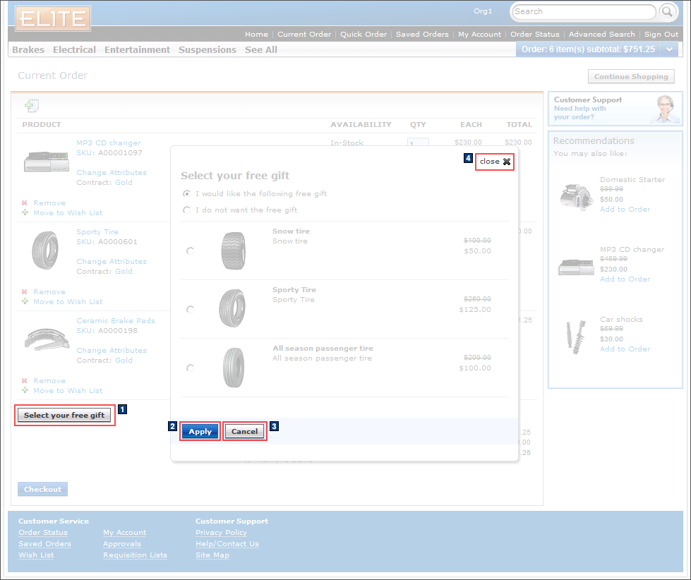Screen dimensions: 691x580
Task: Click the red Remove icon for MP3 CD changer
Action: pos(25,203)
